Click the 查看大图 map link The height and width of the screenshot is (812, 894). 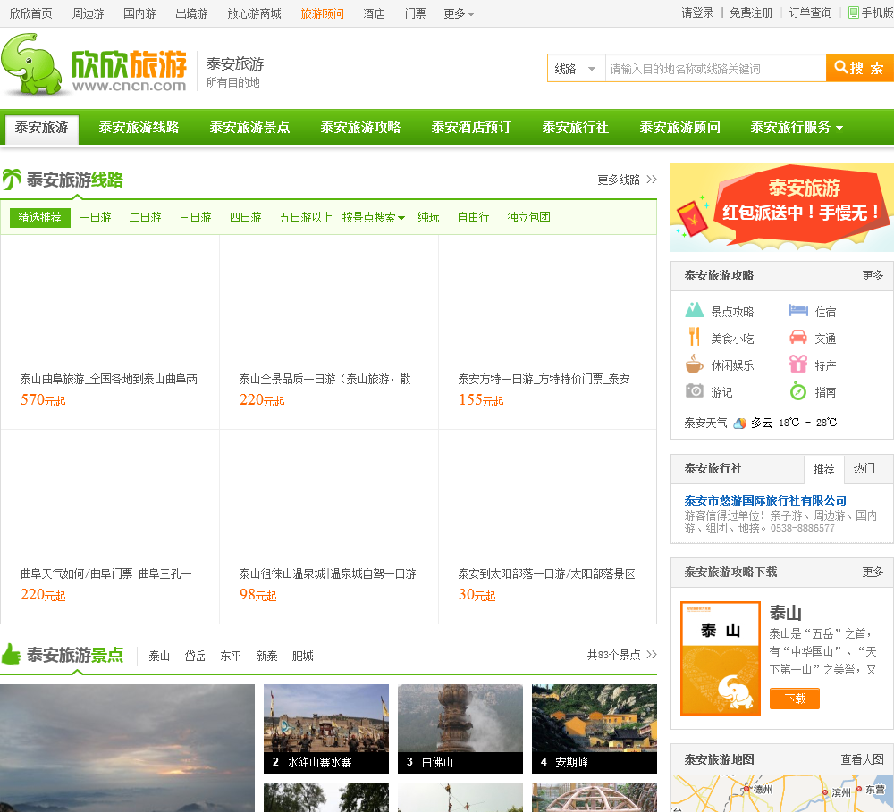[862, 759]
